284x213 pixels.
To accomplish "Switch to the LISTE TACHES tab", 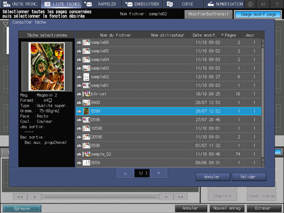I will pos(62,4).
